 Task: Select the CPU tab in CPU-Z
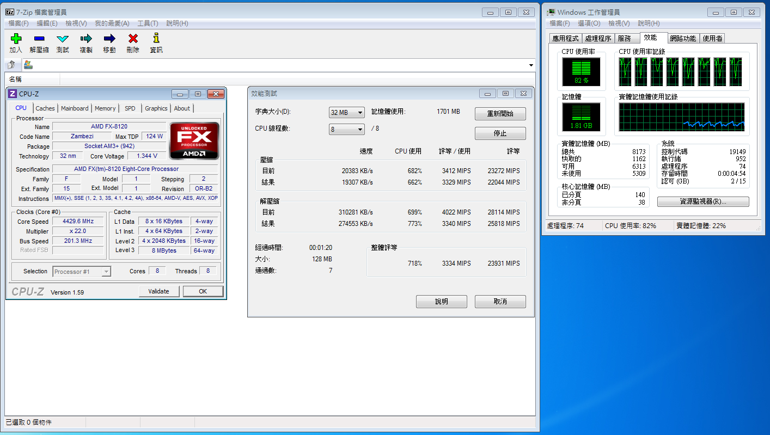point(21,108)
